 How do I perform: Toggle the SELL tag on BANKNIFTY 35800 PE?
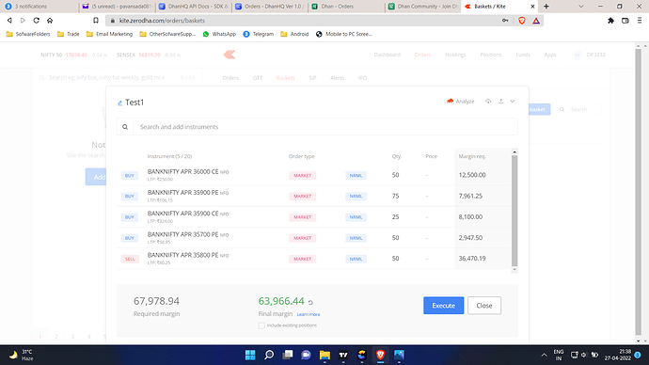pos(130,259)
